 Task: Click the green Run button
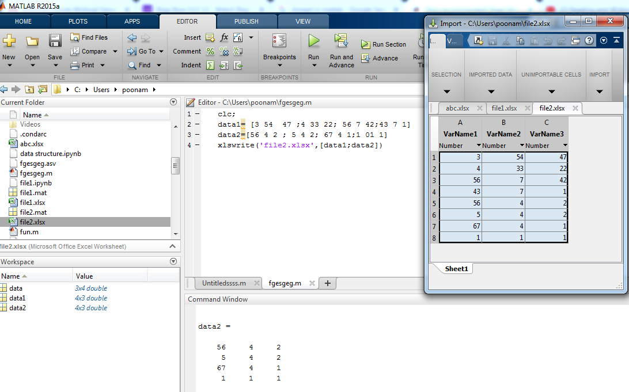tap(313, 41)
